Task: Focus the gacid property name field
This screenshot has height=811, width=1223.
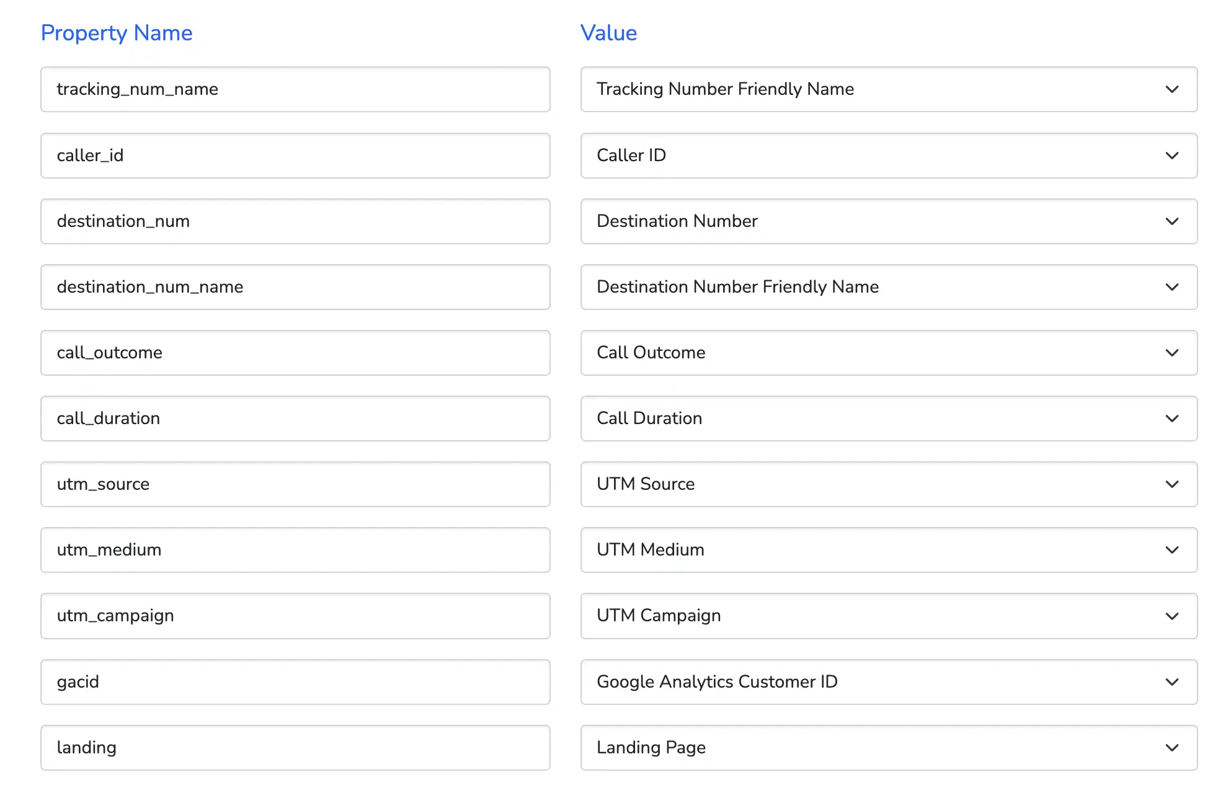Action: pyautogui.click(x=295, y=682)
